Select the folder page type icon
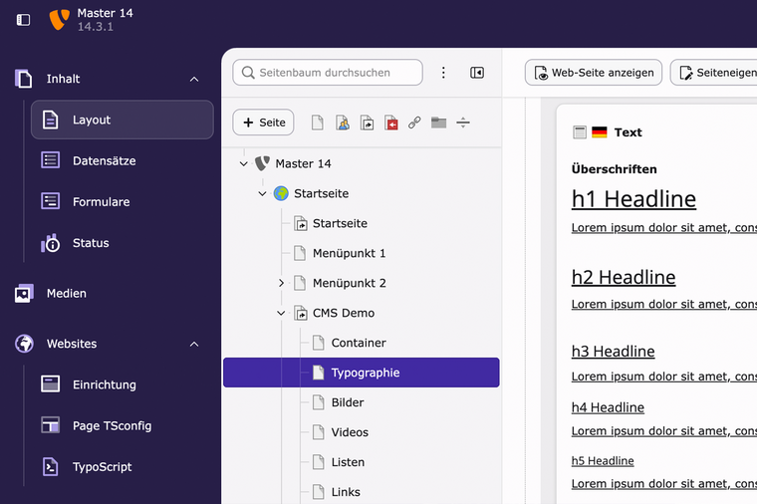 pyautogui.click(x=439, y=123)
